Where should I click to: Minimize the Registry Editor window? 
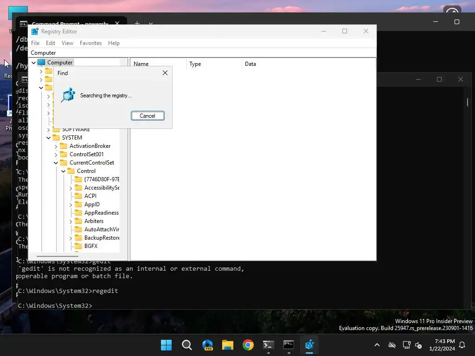(323, 31)
